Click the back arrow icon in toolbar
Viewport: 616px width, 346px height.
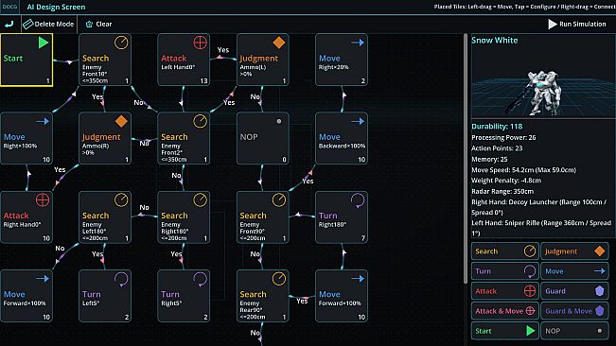pos(9,25)
